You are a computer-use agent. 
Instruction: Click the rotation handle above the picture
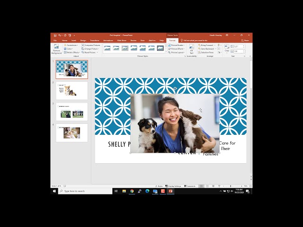[x=175, y=88]
